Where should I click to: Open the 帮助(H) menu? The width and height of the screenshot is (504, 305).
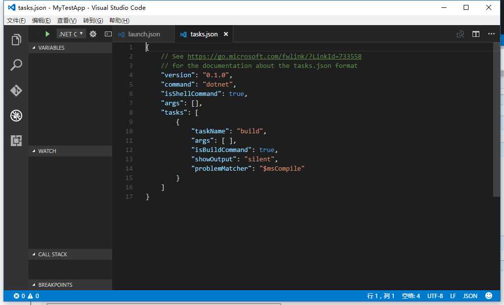(x=119, y=21)
